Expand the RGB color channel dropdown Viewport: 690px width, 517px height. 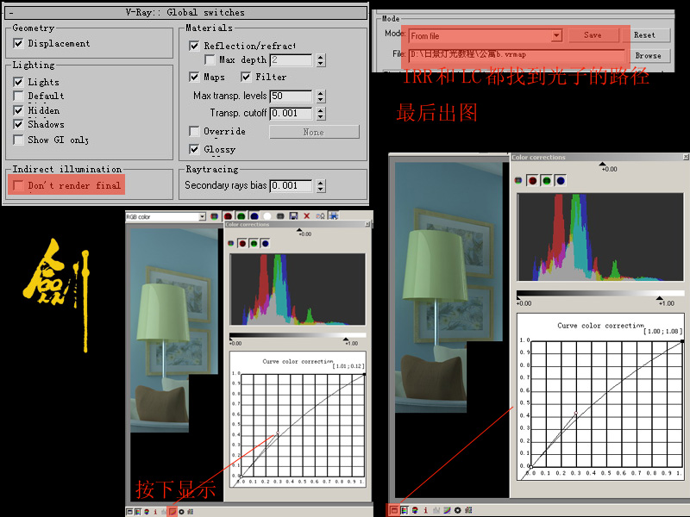coord(202,216)
